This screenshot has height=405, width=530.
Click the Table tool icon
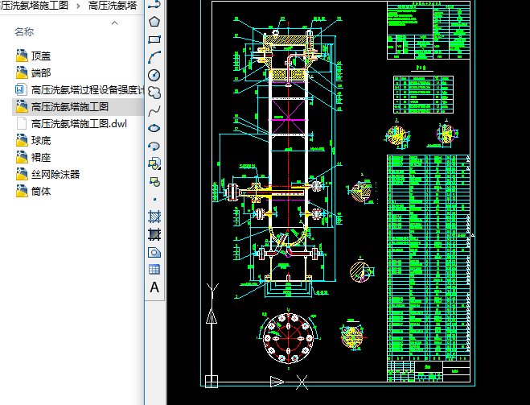tap(154, 270)
